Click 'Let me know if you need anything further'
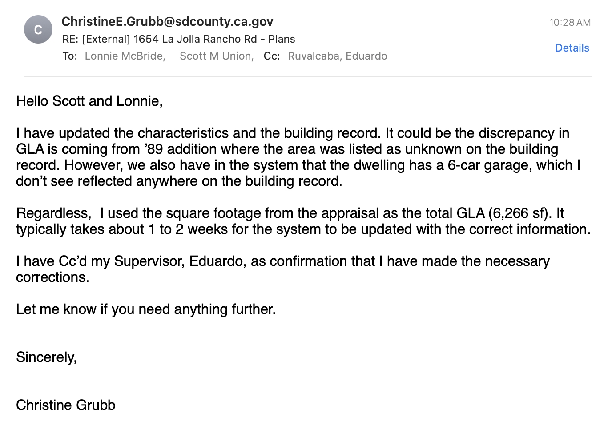 point(146,309)
